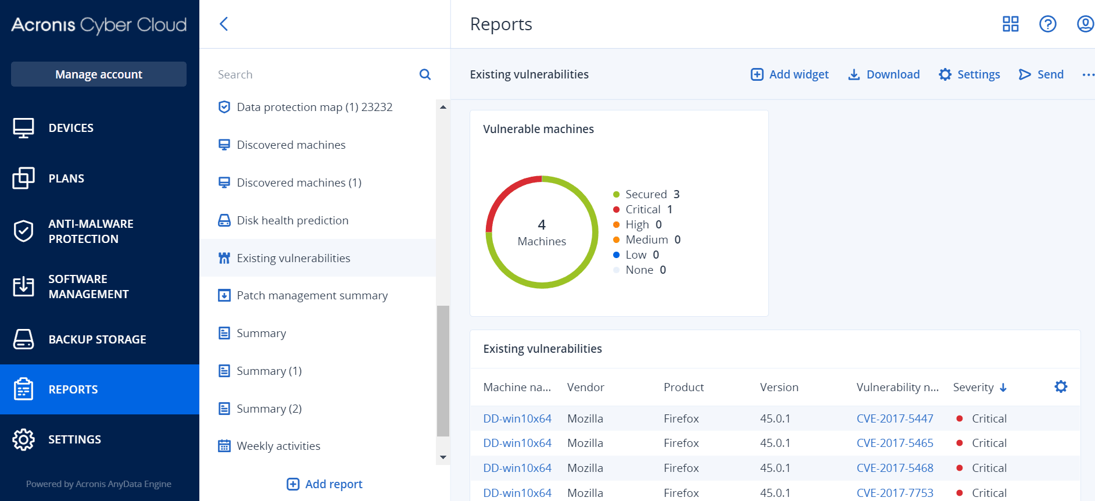The height and width of the screenshot is (501, 1095).
Task: Click the High legend entry
Action: tap(638, 224)
